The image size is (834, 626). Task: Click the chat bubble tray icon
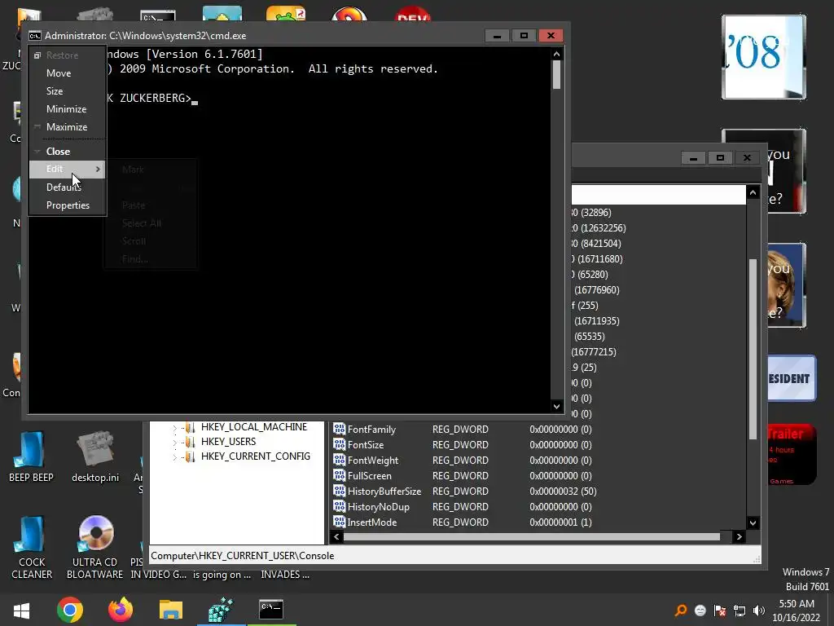pyautogui.click(x=700, y=611)
